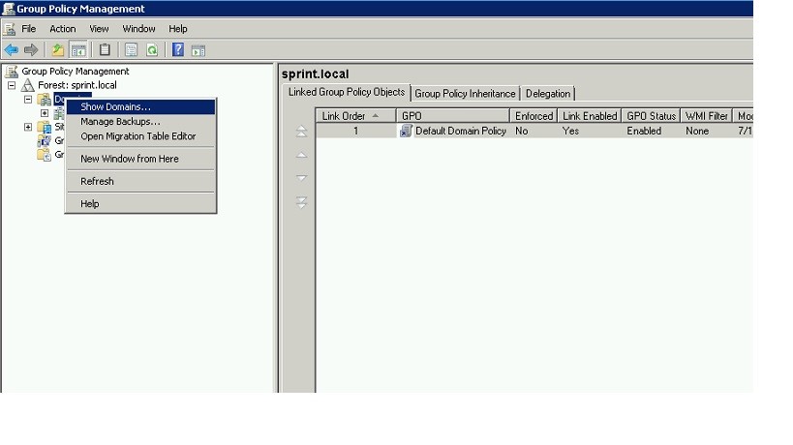Choose Help in the context menu

pyautogui.click(x=140, y=203)
